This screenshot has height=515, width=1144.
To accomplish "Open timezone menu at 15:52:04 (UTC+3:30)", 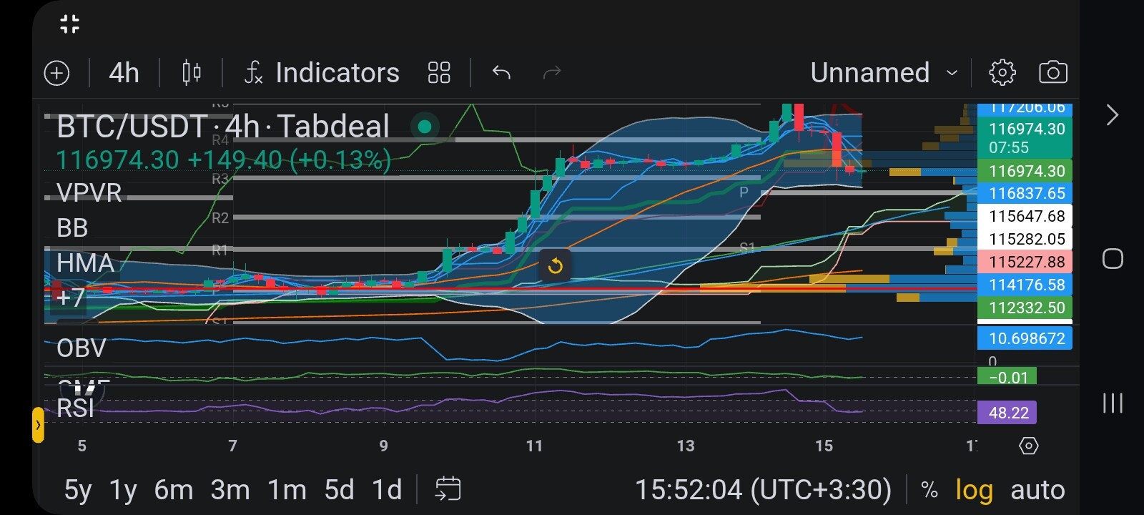I will 763,490.
